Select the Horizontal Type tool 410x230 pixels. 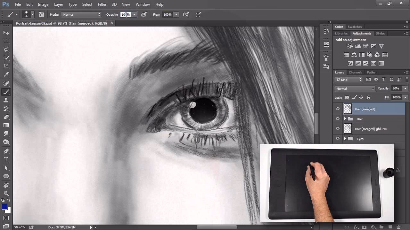6,159
